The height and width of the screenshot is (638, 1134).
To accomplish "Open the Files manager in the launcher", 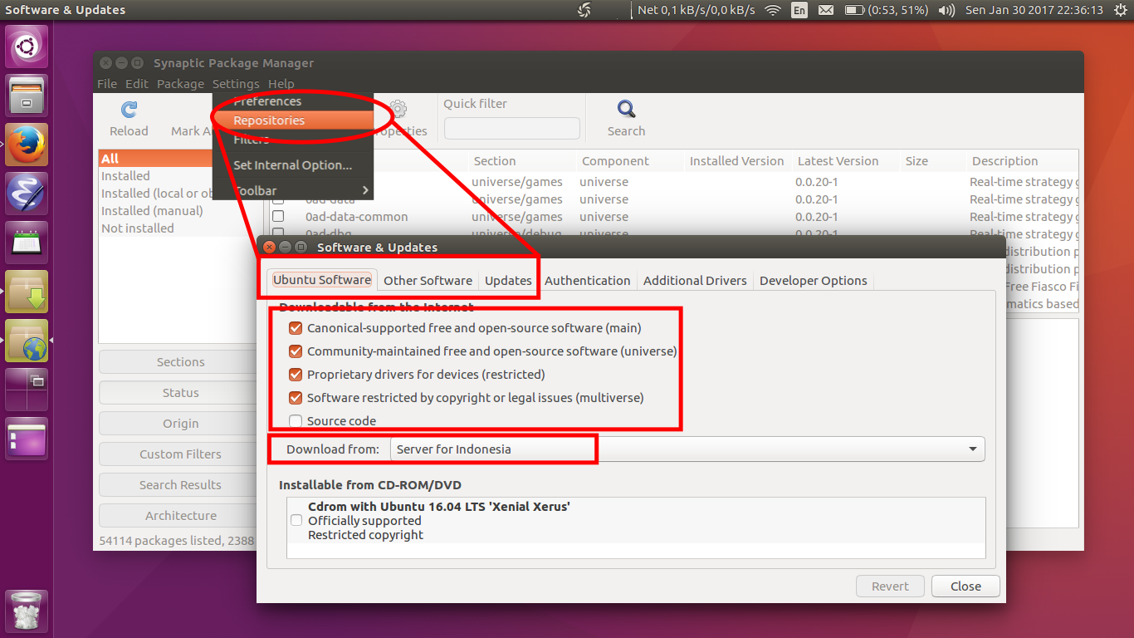I will point(27,96).
